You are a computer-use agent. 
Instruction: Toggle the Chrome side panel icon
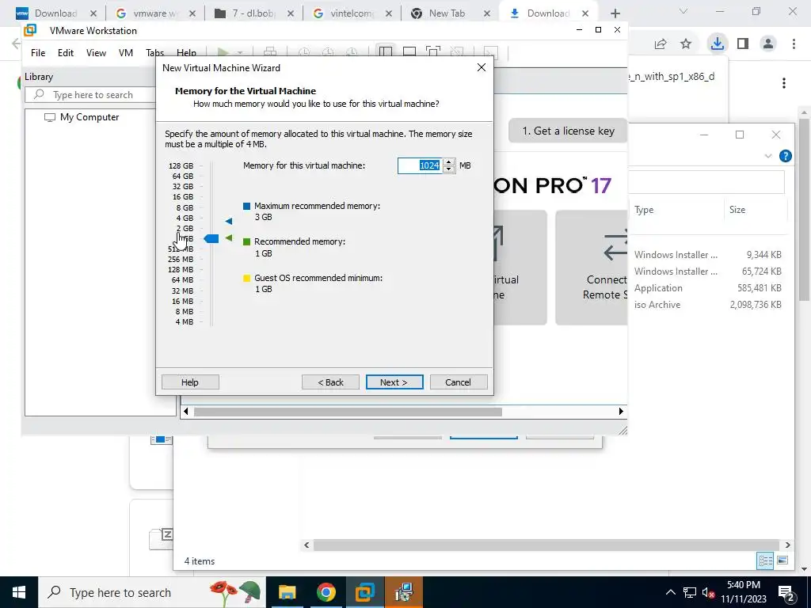point(743,44)
